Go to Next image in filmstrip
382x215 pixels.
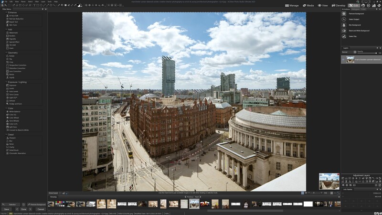(x=198, y=197)
